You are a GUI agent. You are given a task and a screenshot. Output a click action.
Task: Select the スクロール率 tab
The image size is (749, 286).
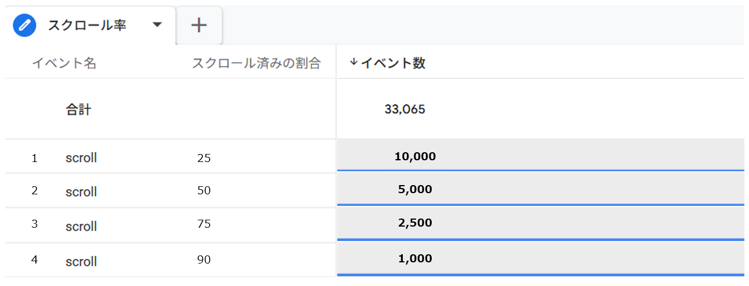pyautogui.click(x=87, y=25)
